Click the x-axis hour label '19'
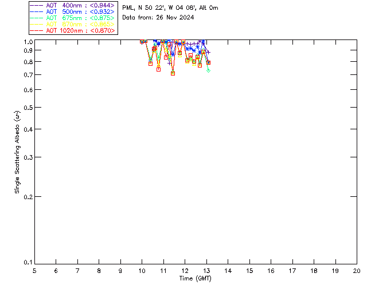 335,271
